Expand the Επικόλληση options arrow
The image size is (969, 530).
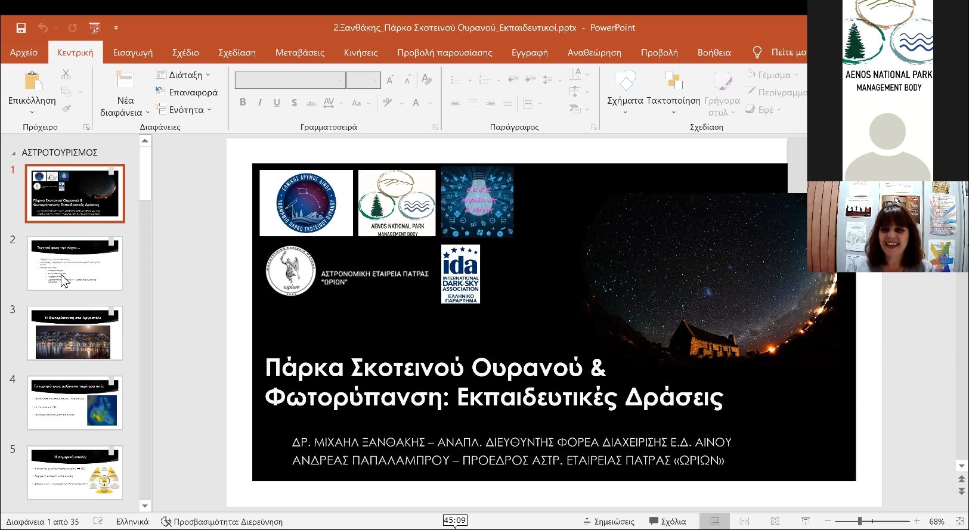tap(32, 112)
